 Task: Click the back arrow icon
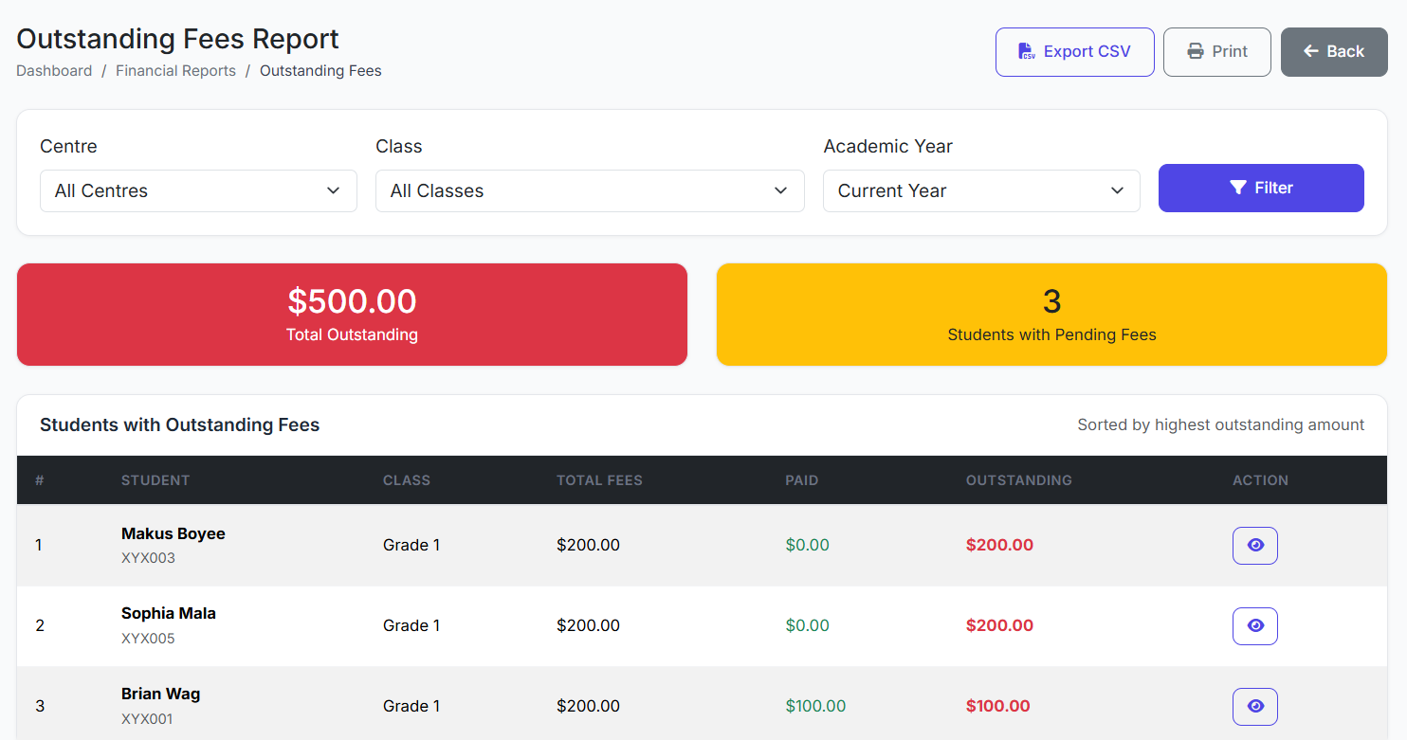(1311, 51)
